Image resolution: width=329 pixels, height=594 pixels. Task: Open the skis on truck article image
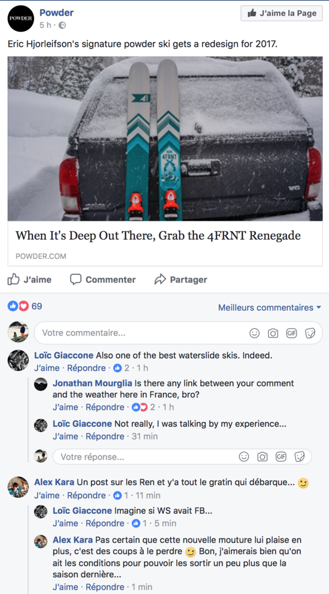(165, 138)
